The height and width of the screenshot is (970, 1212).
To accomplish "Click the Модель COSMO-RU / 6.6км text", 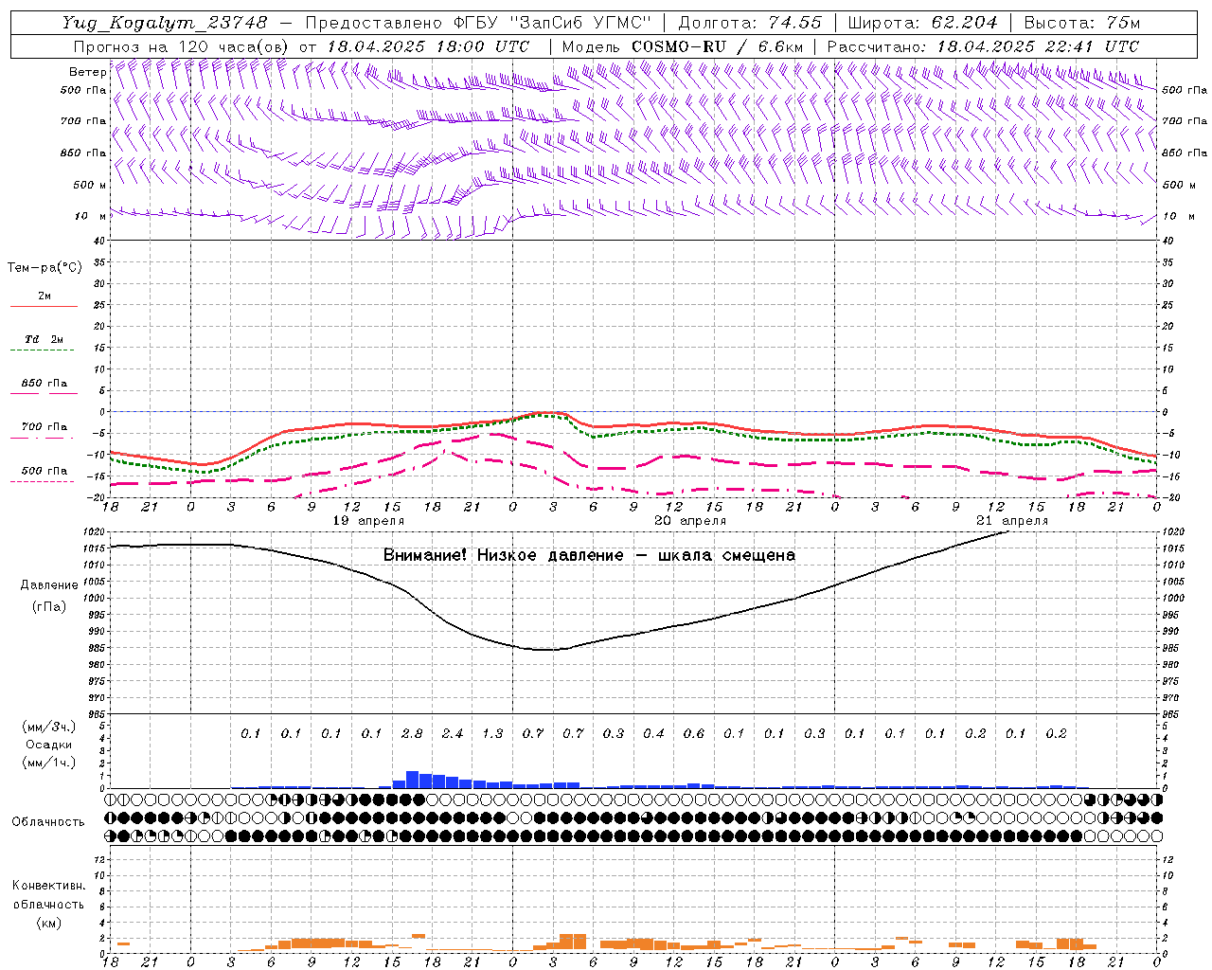I will point(682,46).
